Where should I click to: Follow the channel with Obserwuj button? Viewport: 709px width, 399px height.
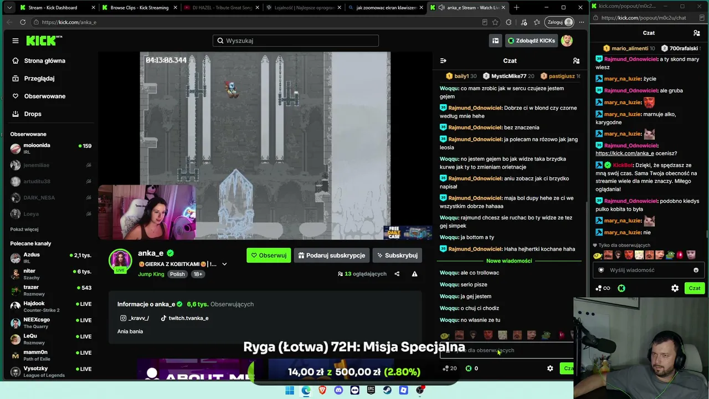coord(269,255)
